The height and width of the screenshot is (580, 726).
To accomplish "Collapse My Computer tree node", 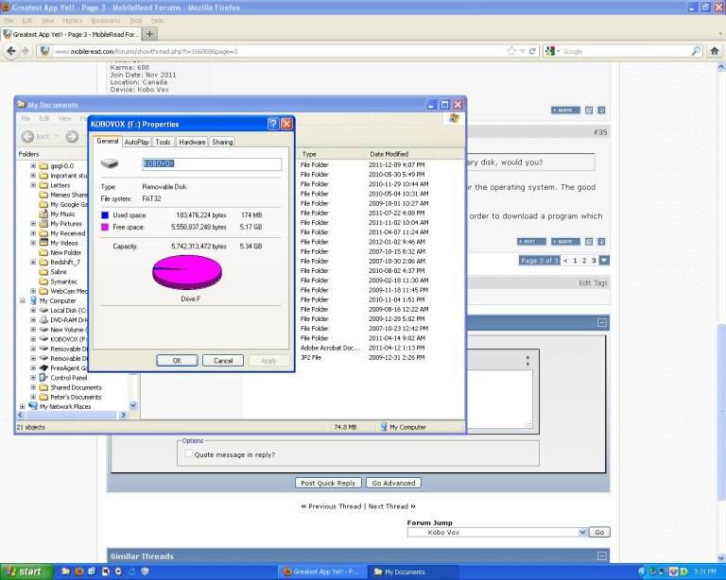I will 23,300.
